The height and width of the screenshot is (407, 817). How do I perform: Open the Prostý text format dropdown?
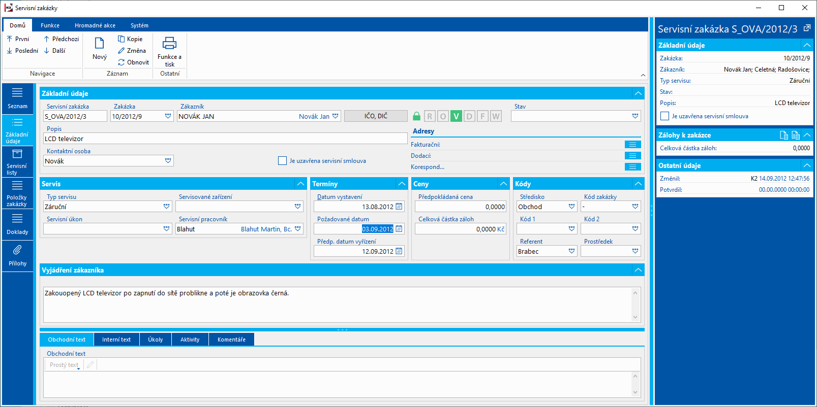tap(65, 365)
